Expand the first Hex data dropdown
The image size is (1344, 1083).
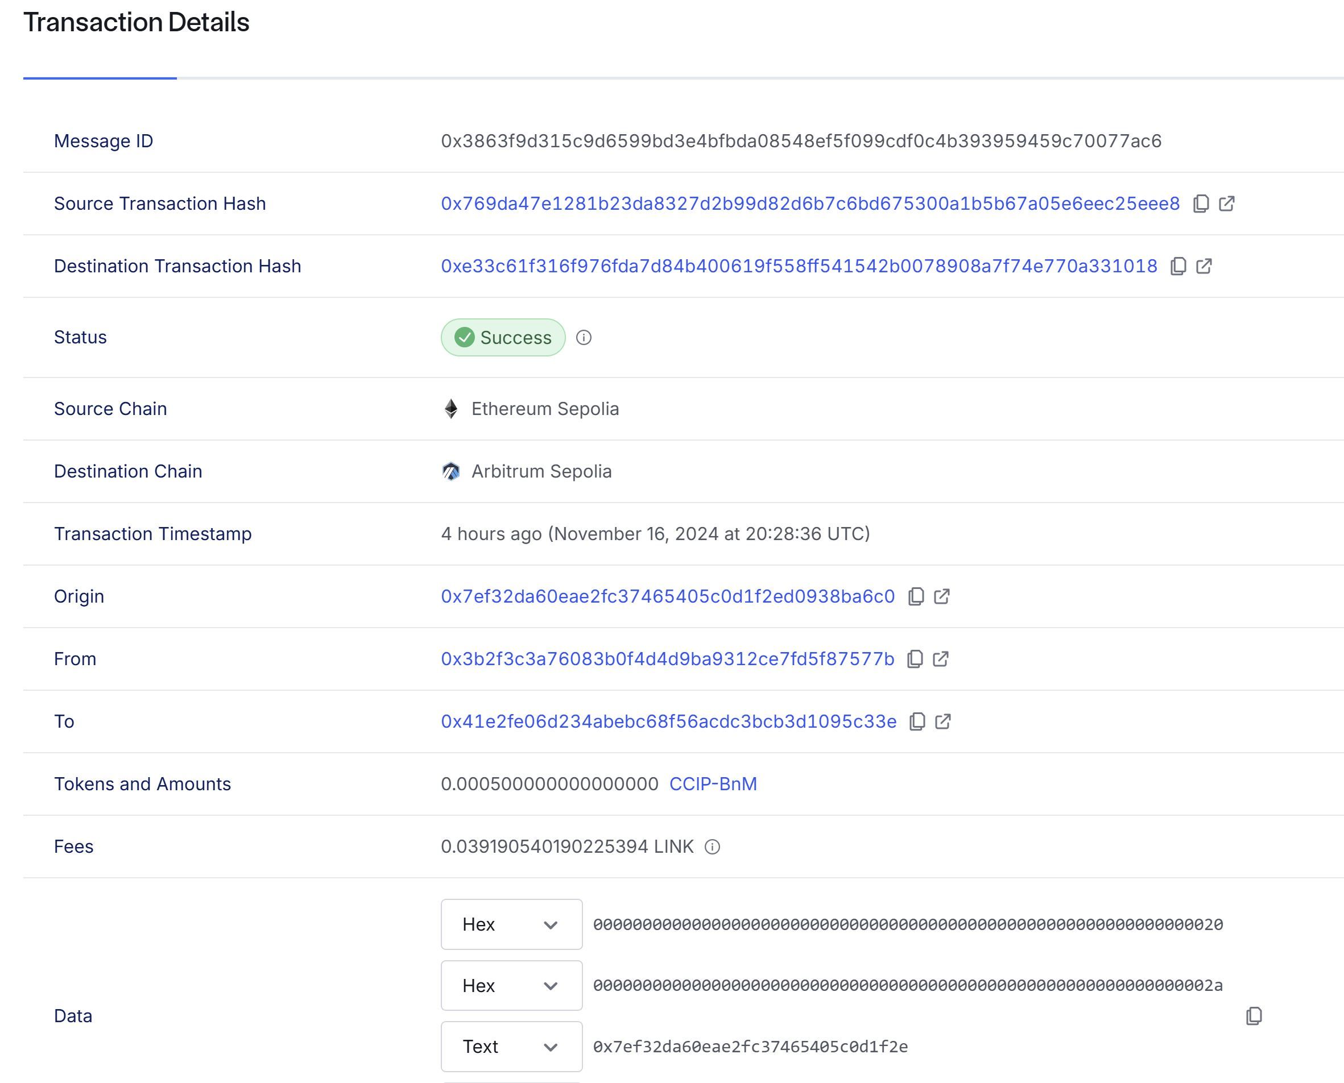551,924
